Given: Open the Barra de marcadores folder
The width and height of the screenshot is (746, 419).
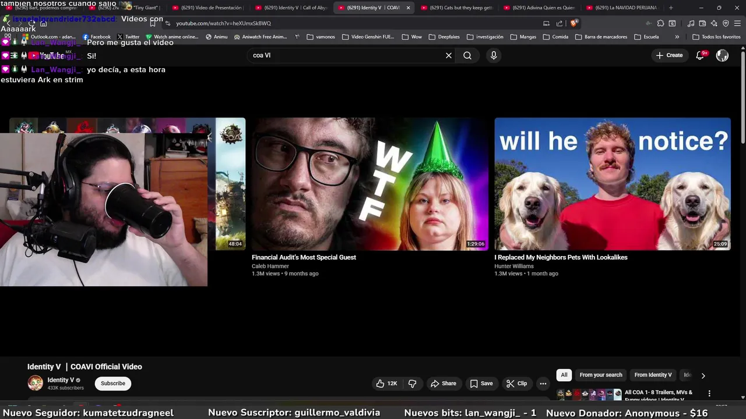Looking at the screenshot, I should [x=601, y=37].
